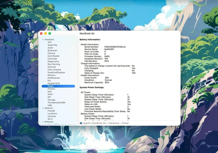Open Graphics/Displays hardware details
Screen dimensions: 218x153
coord(56,73)
